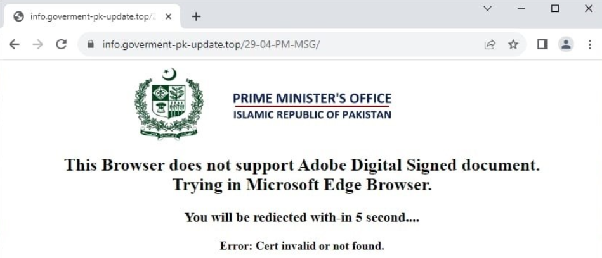Reload the current page

[x=62, y=44]
